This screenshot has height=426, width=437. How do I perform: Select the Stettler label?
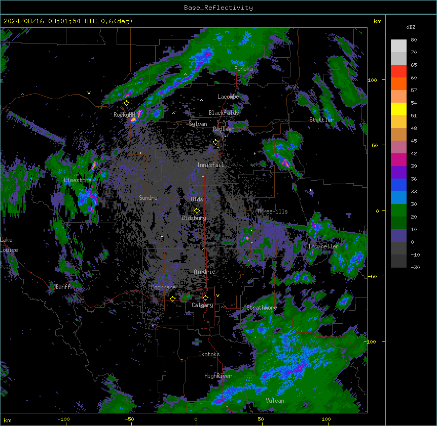[321, 120]
